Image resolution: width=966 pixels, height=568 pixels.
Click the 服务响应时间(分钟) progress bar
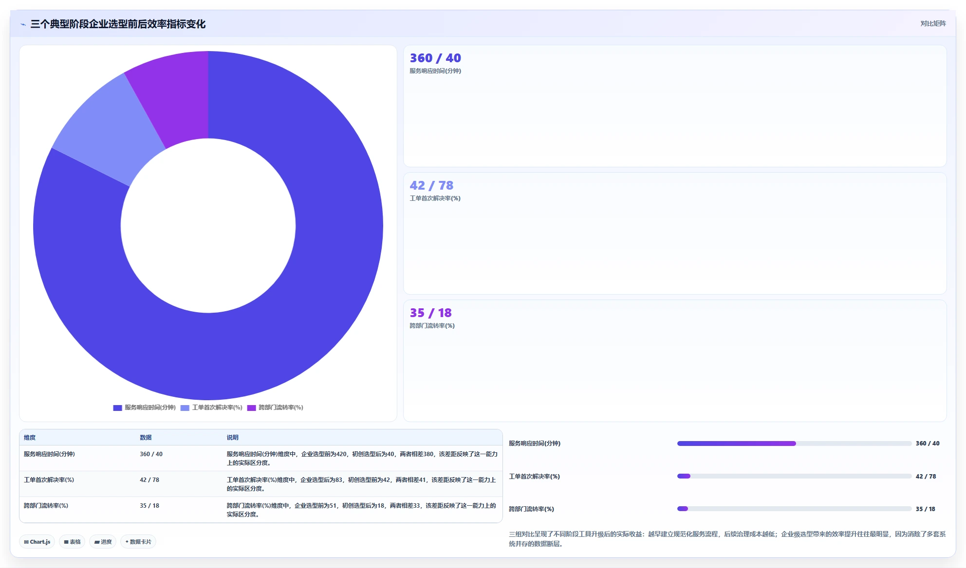pos(794,444)
